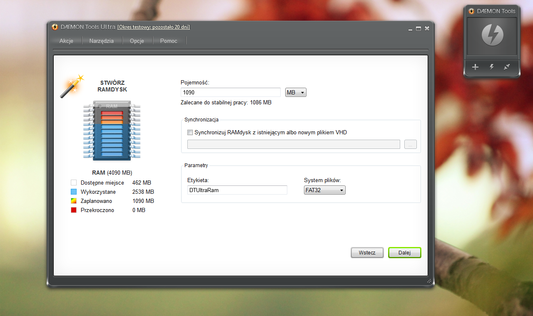Click the blue Wykorzystane legend swatch
Viewport: 533px width, 316px height.
click(74, 192)
